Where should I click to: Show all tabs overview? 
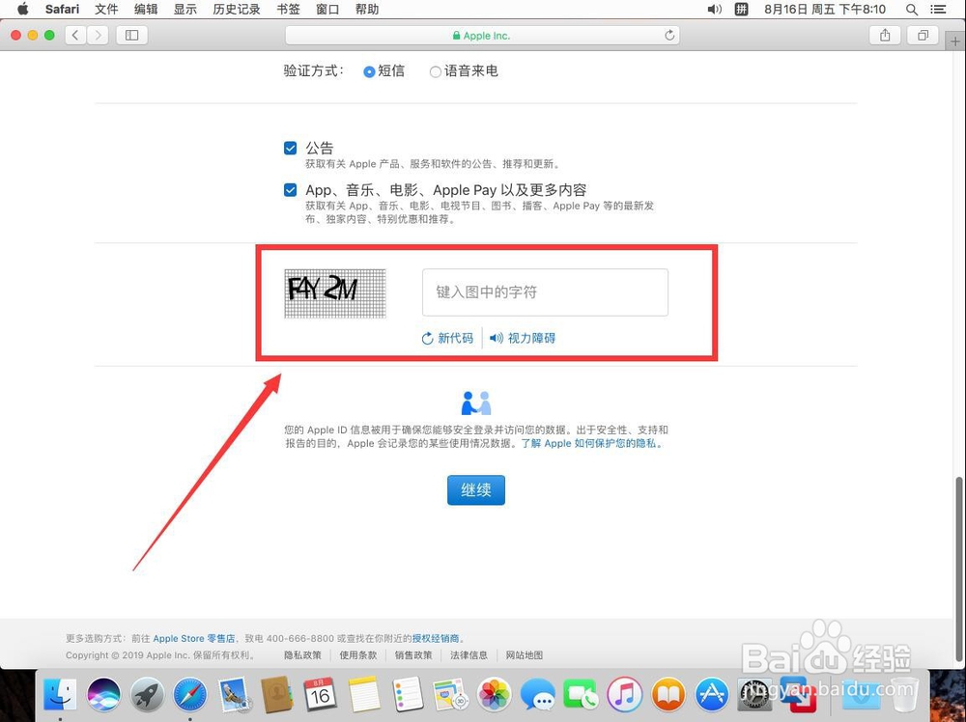coord(923,35)
